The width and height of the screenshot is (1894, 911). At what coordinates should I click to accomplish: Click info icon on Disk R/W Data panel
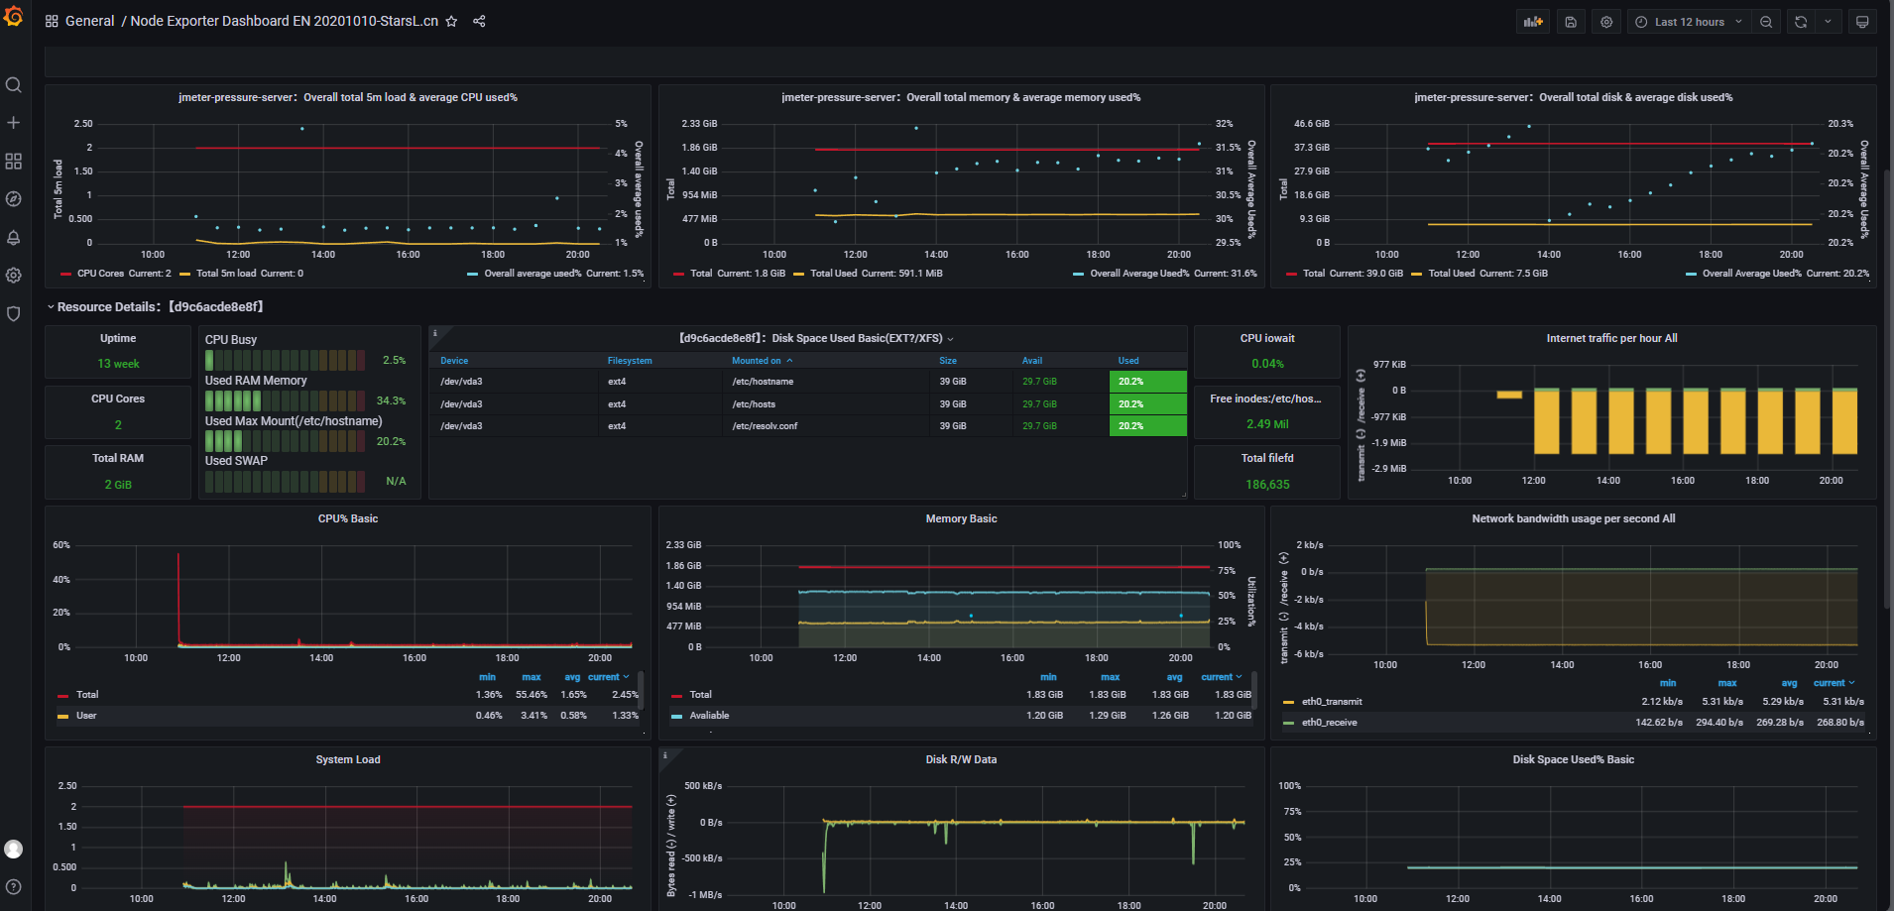[665, 754]
